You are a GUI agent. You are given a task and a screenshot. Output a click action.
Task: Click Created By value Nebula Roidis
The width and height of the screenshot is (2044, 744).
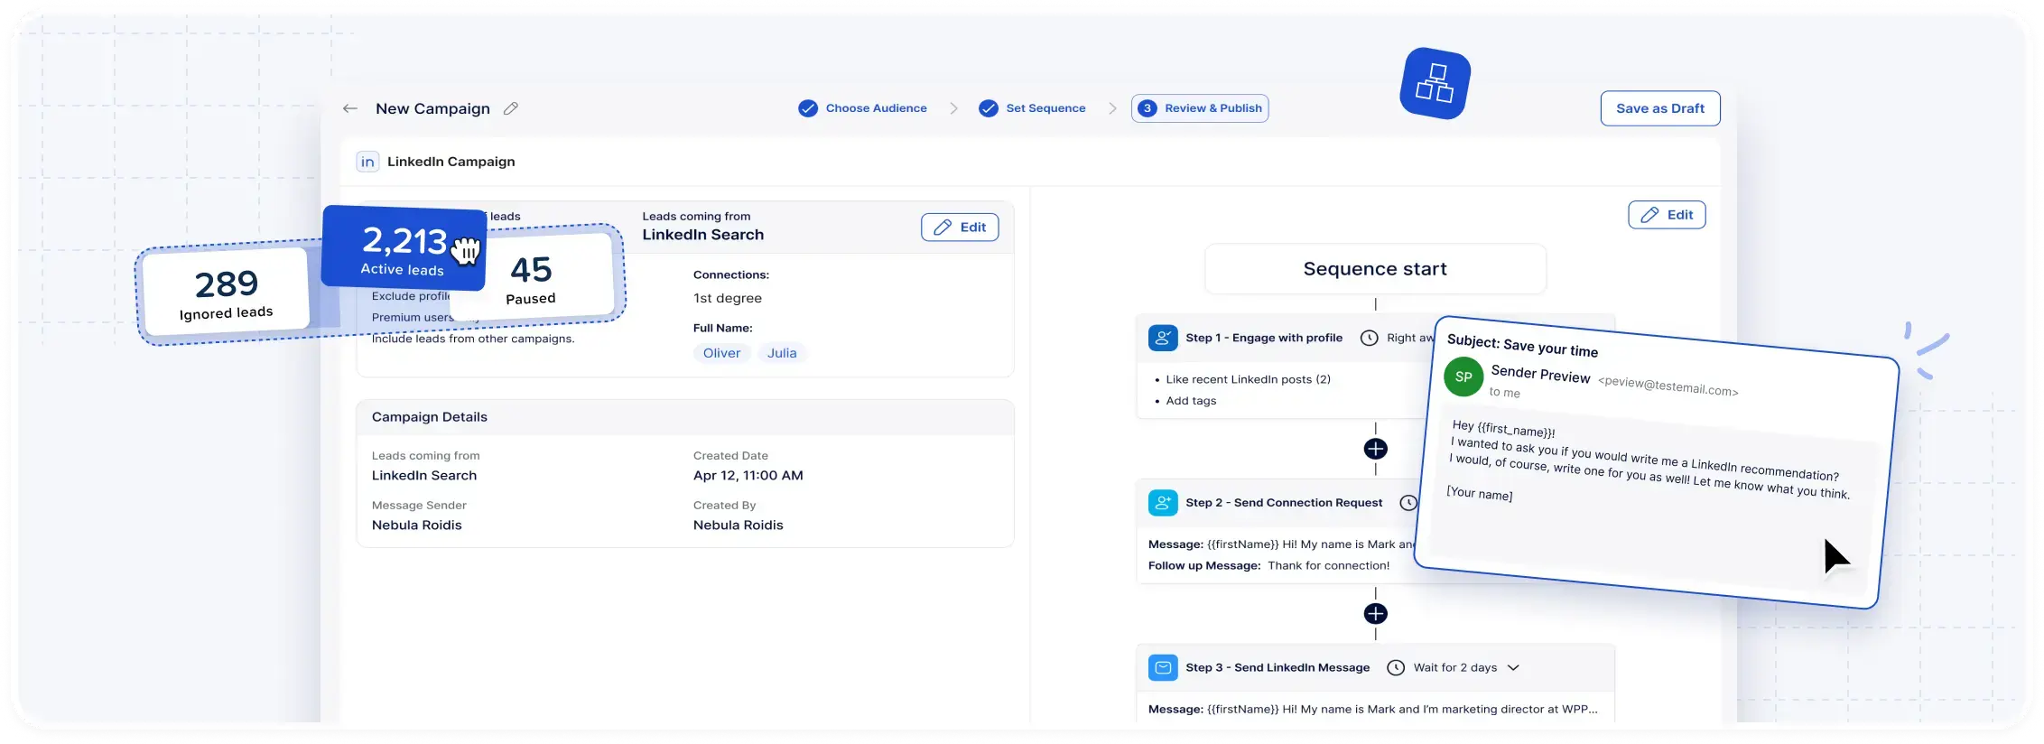pyautogui.click(x=739, y=525)
